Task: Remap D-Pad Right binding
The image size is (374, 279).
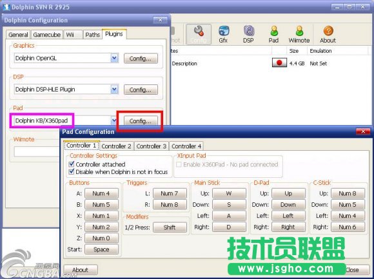Action: click(x=288, y=227)
